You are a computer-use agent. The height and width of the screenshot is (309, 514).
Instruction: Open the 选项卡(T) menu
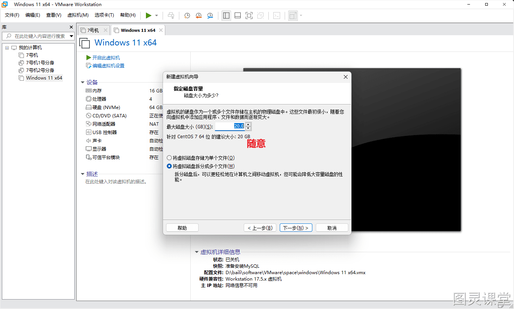point(104,15)
